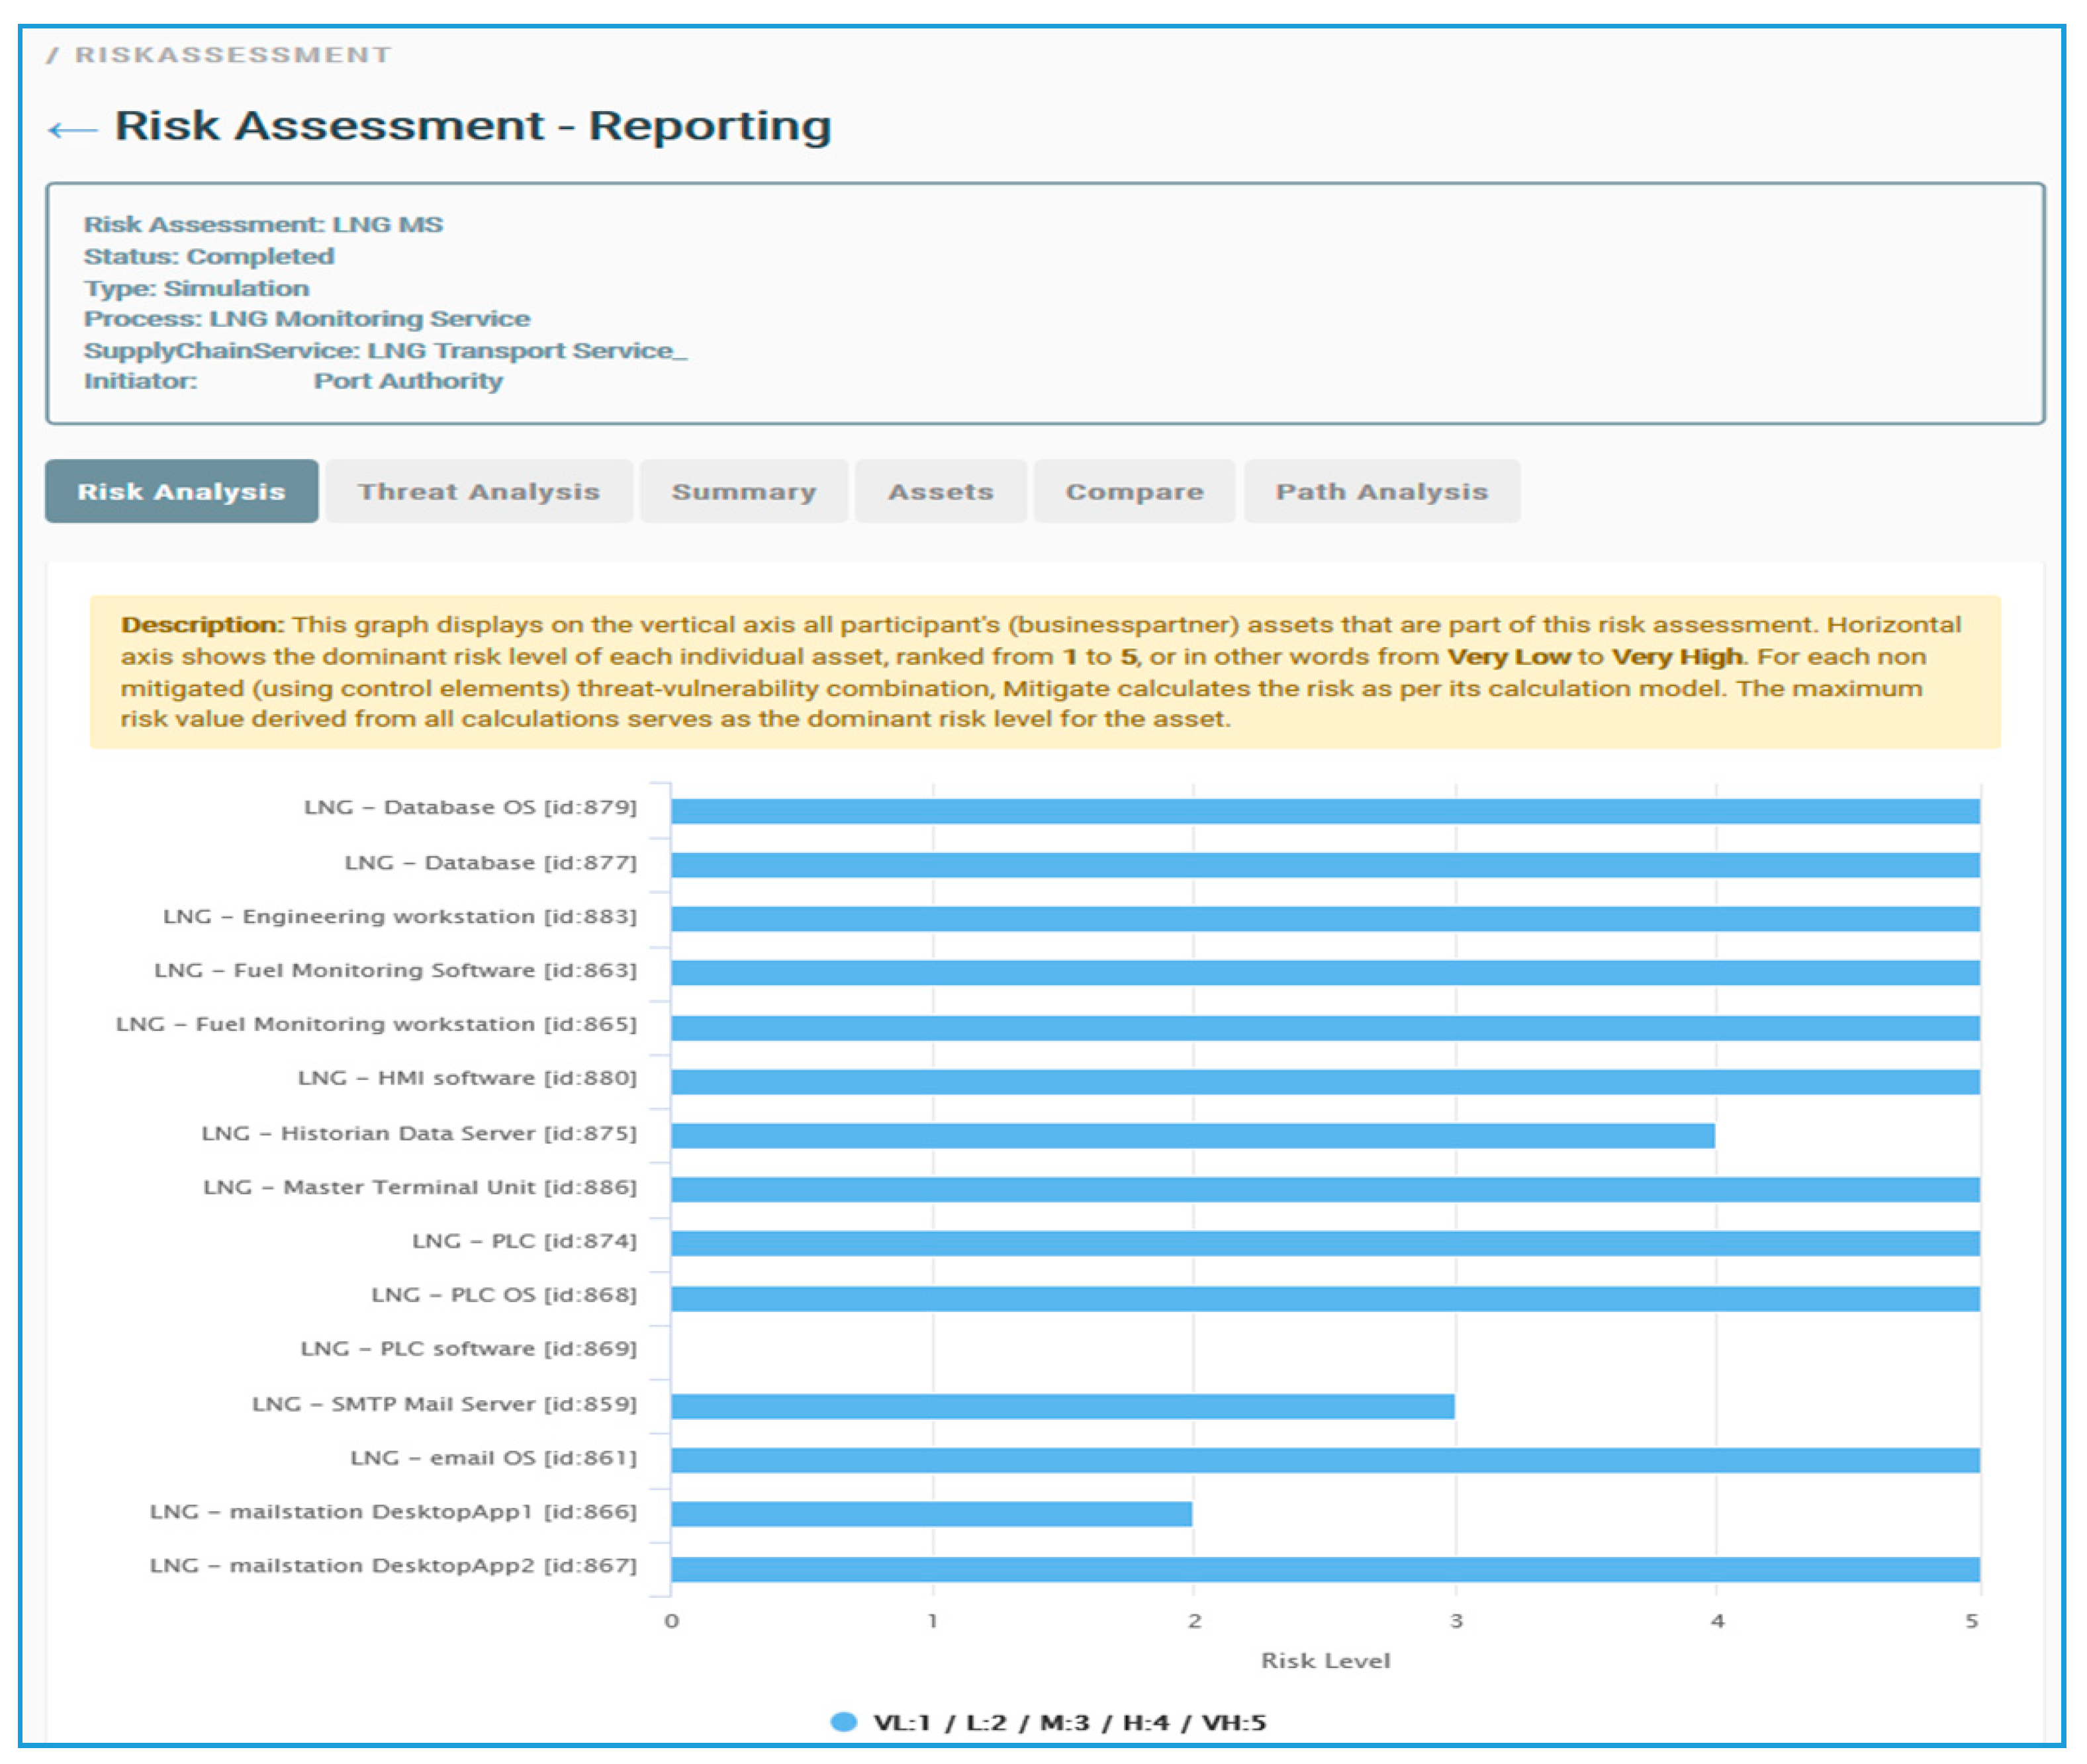Click the HMI software id:880 bar

click(1324, 1081)
